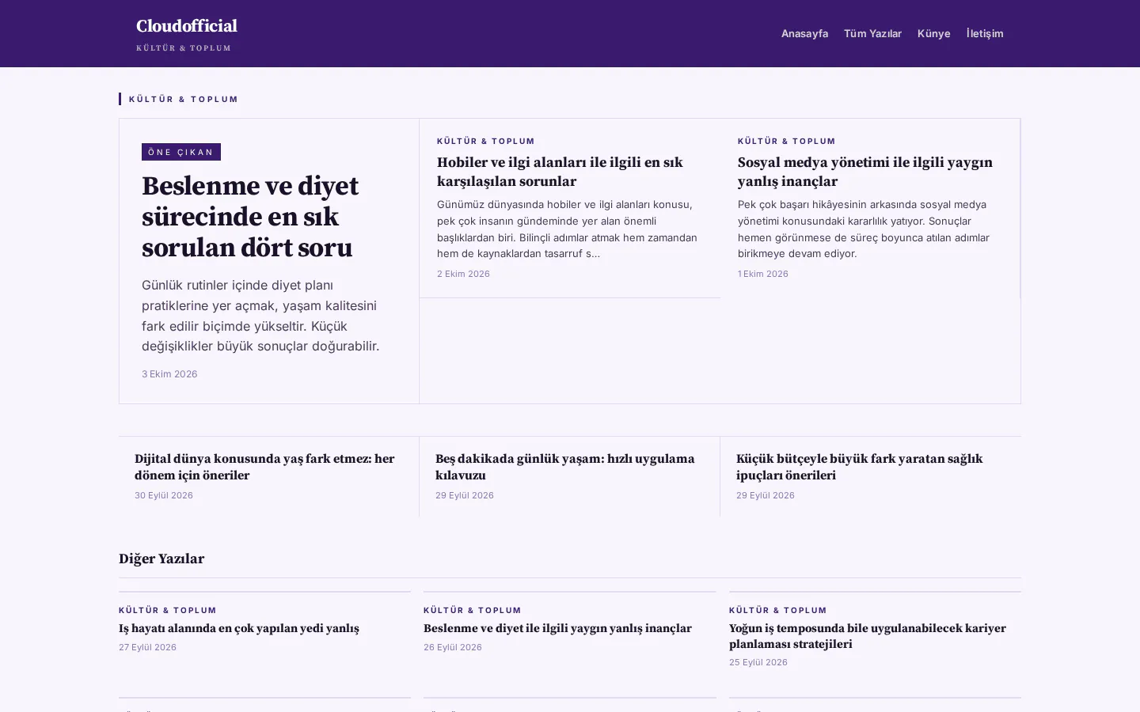The width and height of the screenshot is (1140, 712).
Task: Click the '26 Eylül 2026' date
Action: click(453, 647)
